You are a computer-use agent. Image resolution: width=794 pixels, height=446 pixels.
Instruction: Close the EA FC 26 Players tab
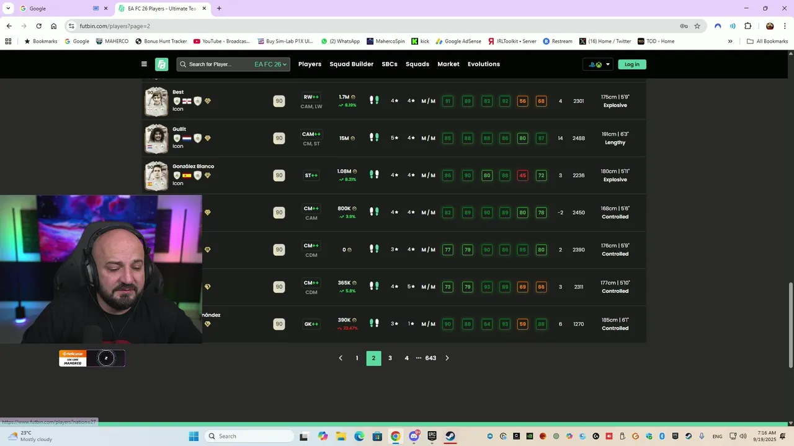coord(204,9)
